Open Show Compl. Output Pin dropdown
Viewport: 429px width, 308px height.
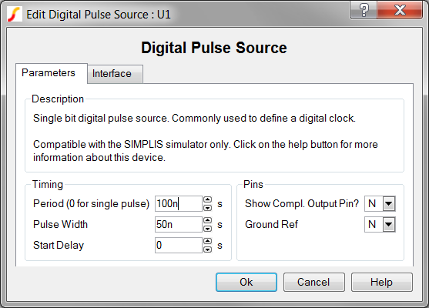pos(389,204)
